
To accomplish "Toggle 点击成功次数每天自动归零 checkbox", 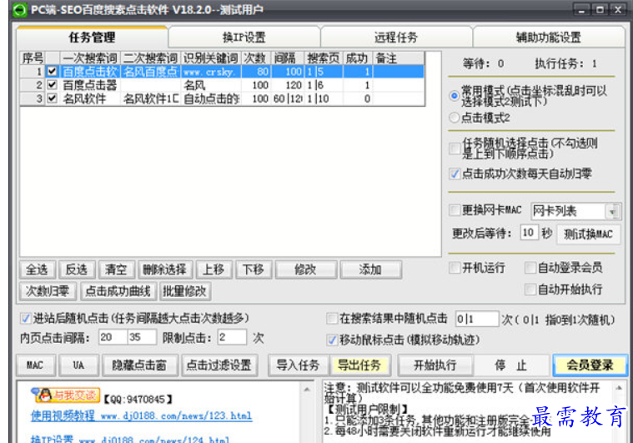I will point(455,174).
